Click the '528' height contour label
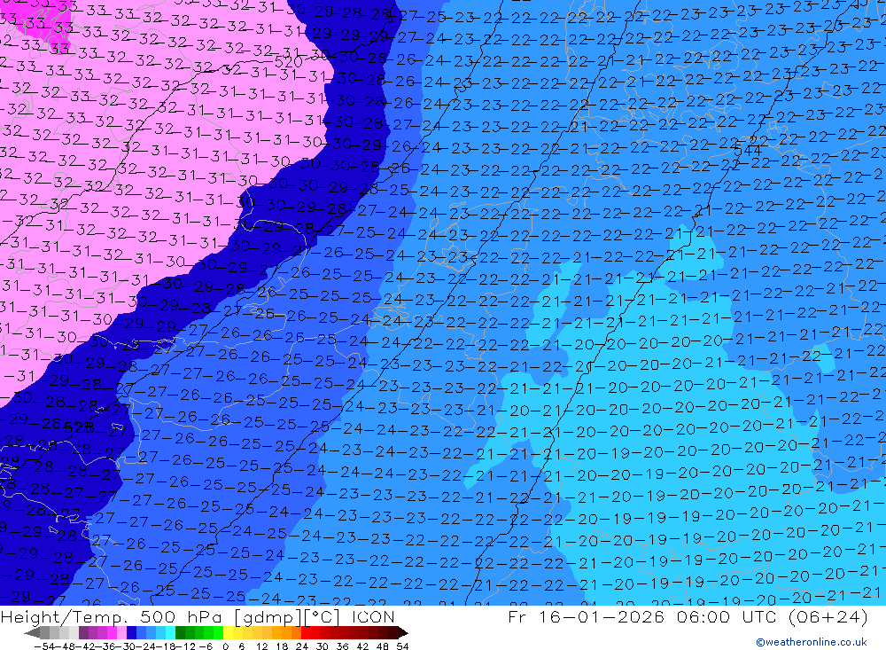This screenshot has width=886, height=650. click(79, 427)
